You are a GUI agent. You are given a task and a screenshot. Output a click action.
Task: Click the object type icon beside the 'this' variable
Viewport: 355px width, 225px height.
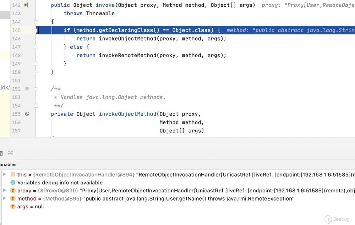[13, 175]
